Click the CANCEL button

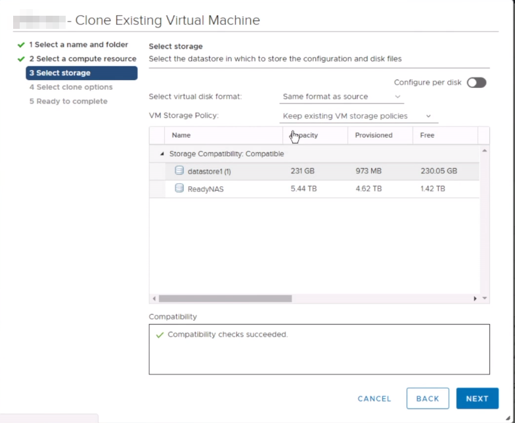[374, 399]
